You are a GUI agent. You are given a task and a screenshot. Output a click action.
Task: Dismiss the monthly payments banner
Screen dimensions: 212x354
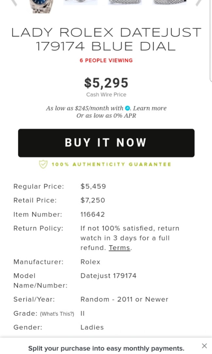coord(204,346)
